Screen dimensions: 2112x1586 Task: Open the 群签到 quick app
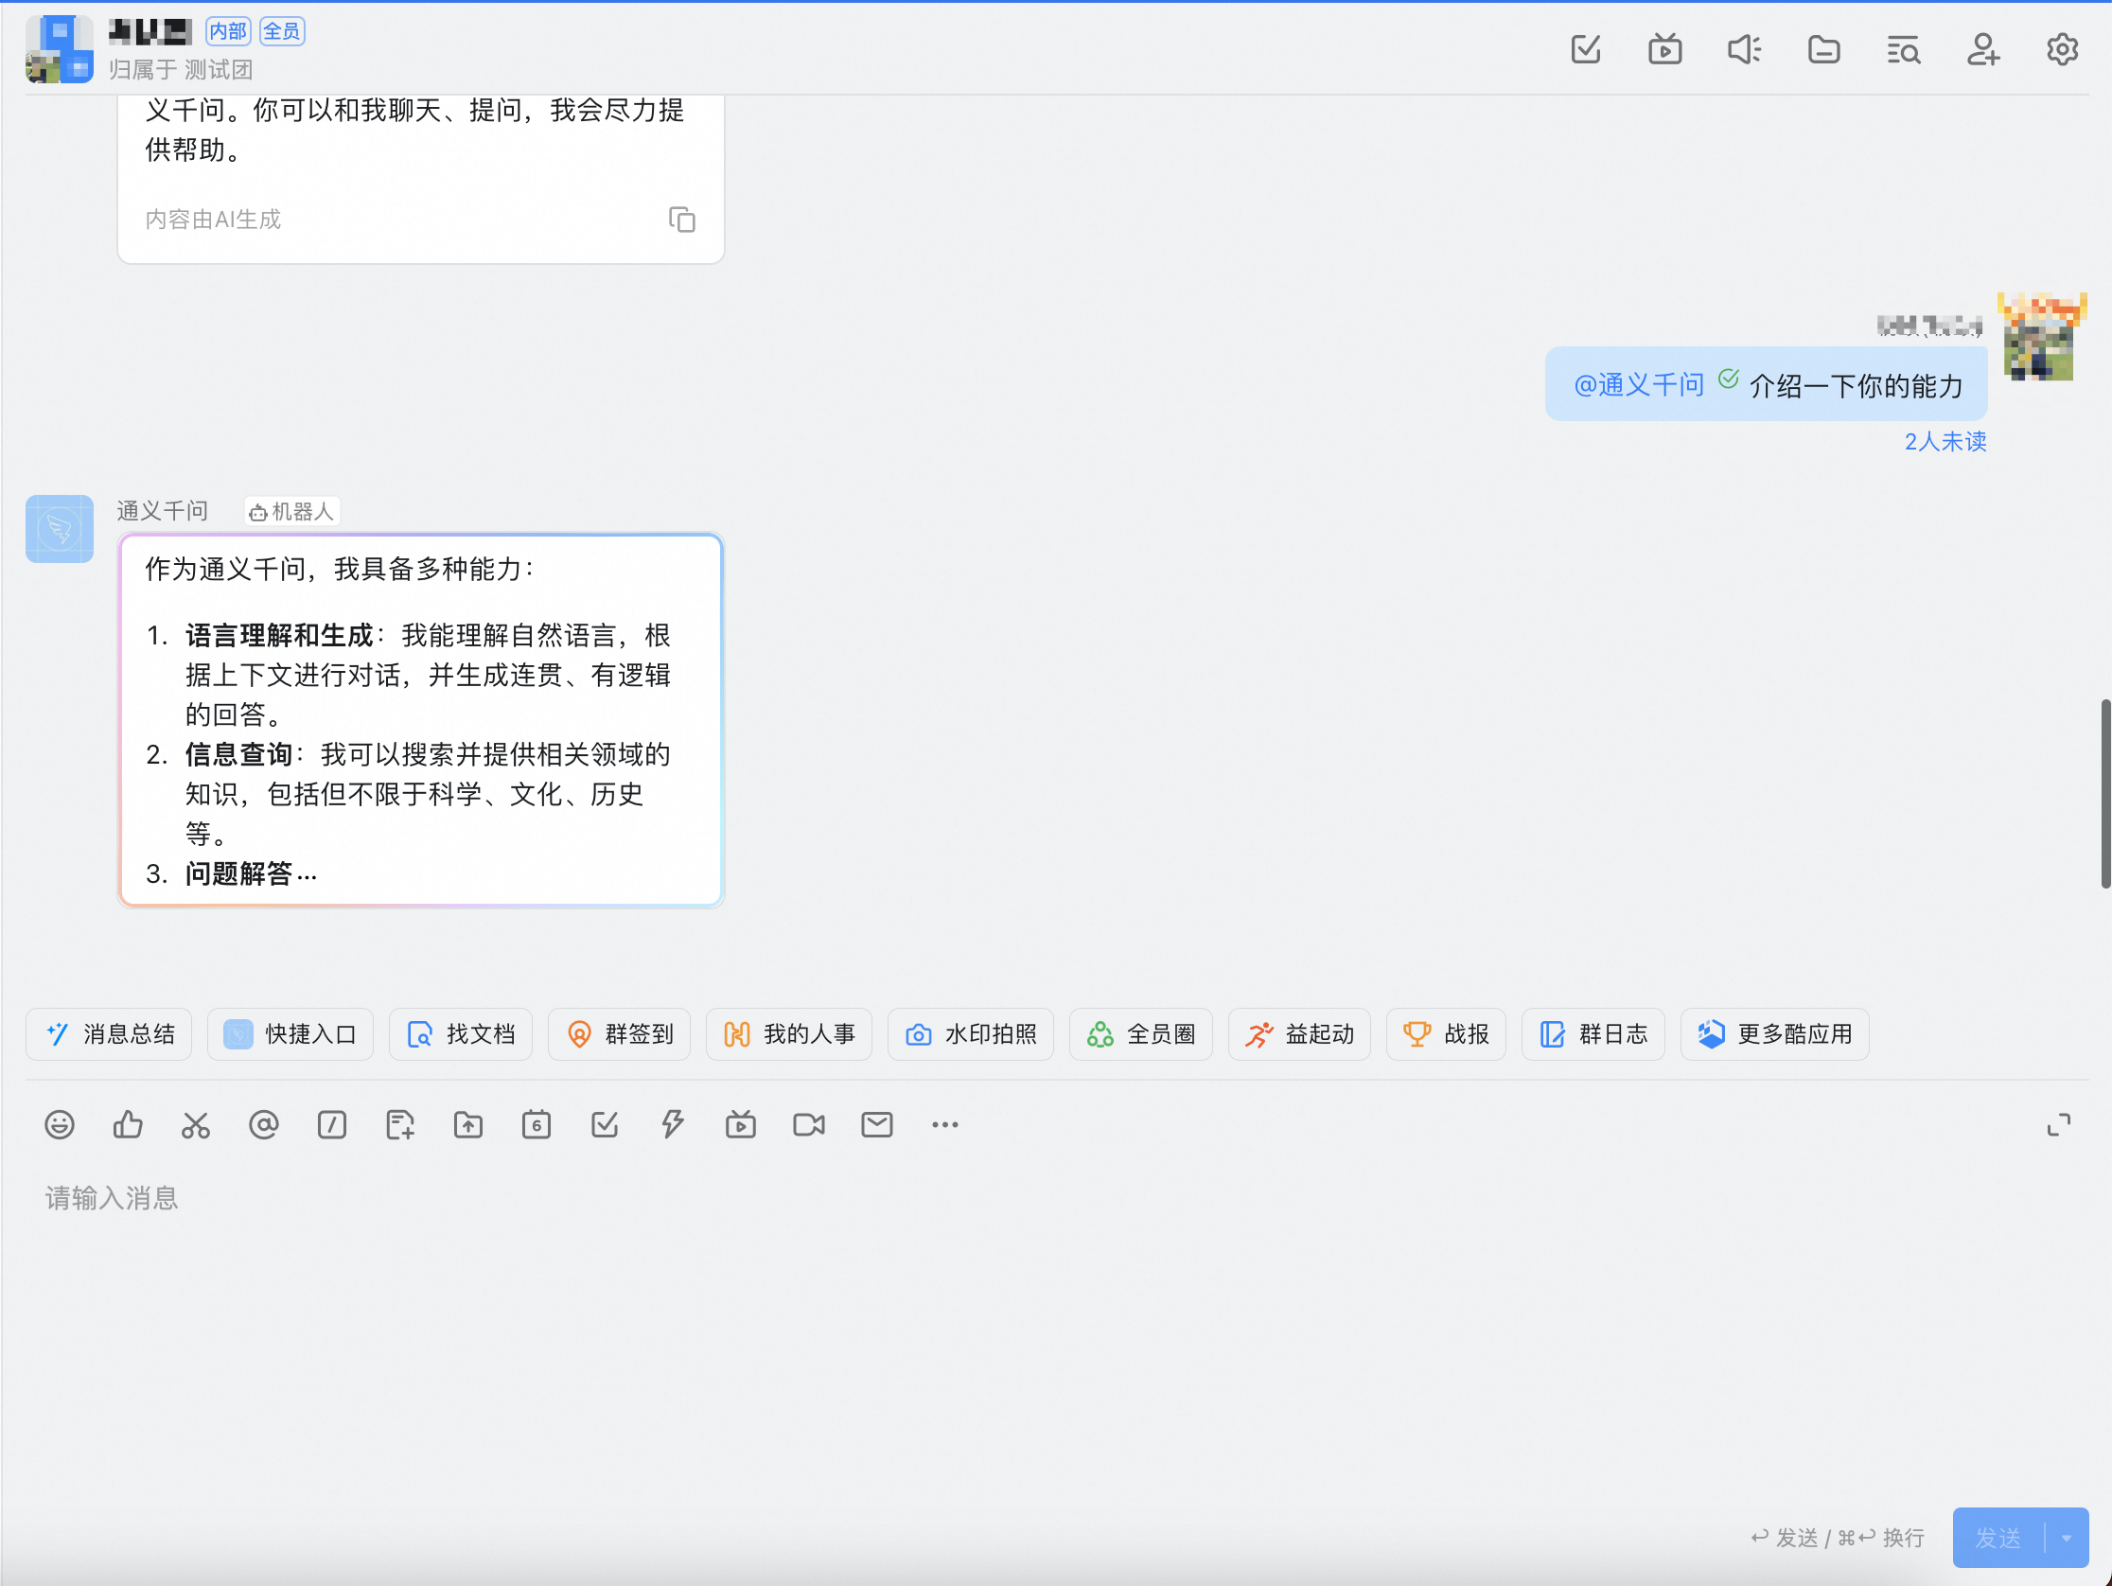click(x=619, y=1034)
